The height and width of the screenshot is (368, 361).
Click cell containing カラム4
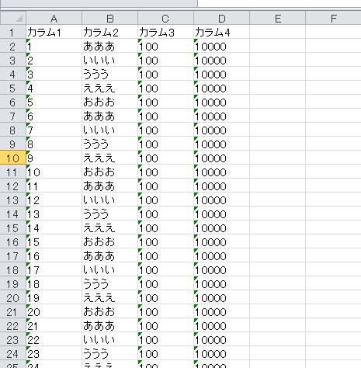pyautogui.click(x=222, y=32)
